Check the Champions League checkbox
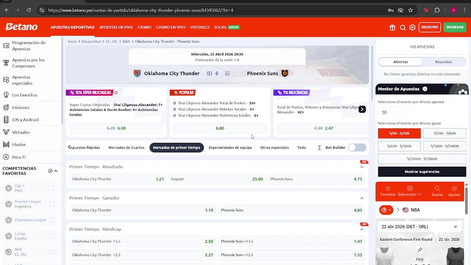The width and height of the screenshot is (471, 265). click(x=52, y=220)
